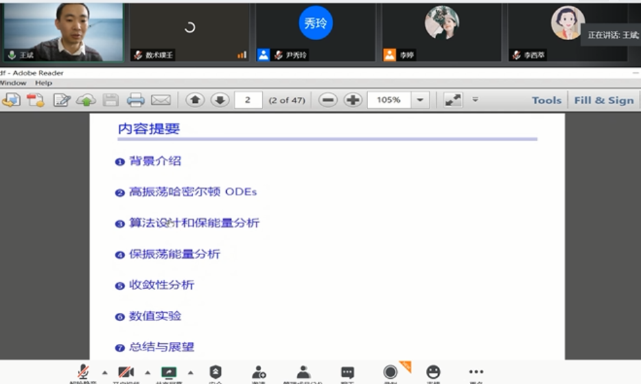Open the chat bubble in meeting toolbar
Viewport: 641px width, 384px height.
coord(347,372)
